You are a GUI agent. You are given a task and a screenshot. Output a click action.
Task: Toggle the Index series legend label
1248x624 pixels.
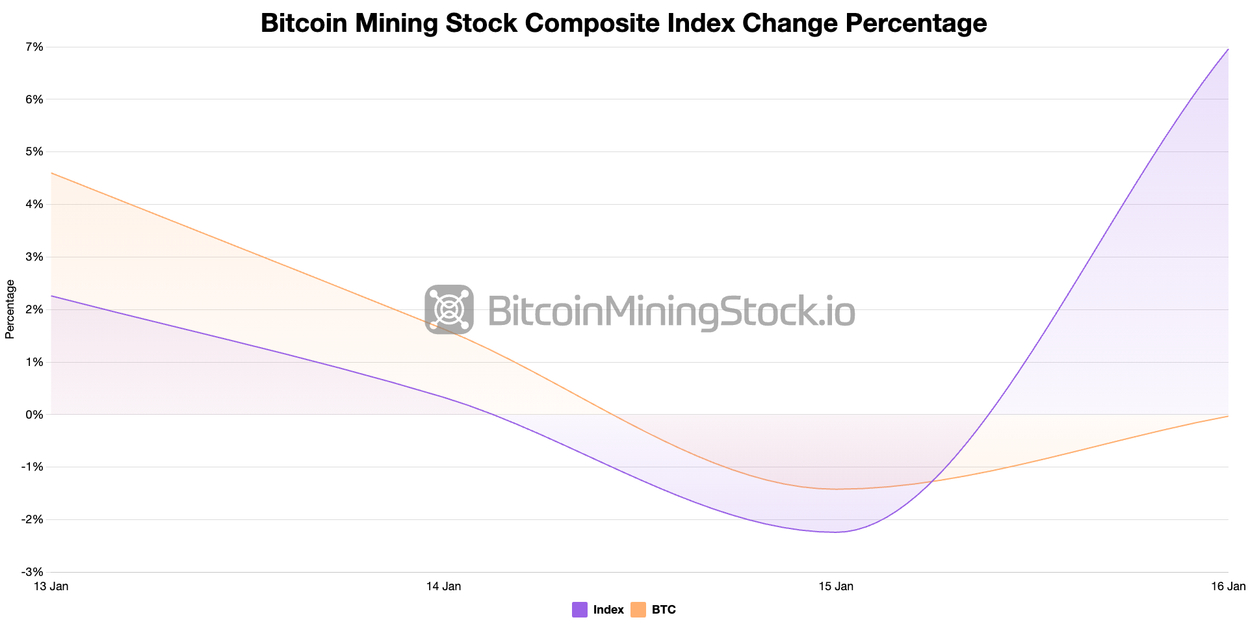pos(608,610)
